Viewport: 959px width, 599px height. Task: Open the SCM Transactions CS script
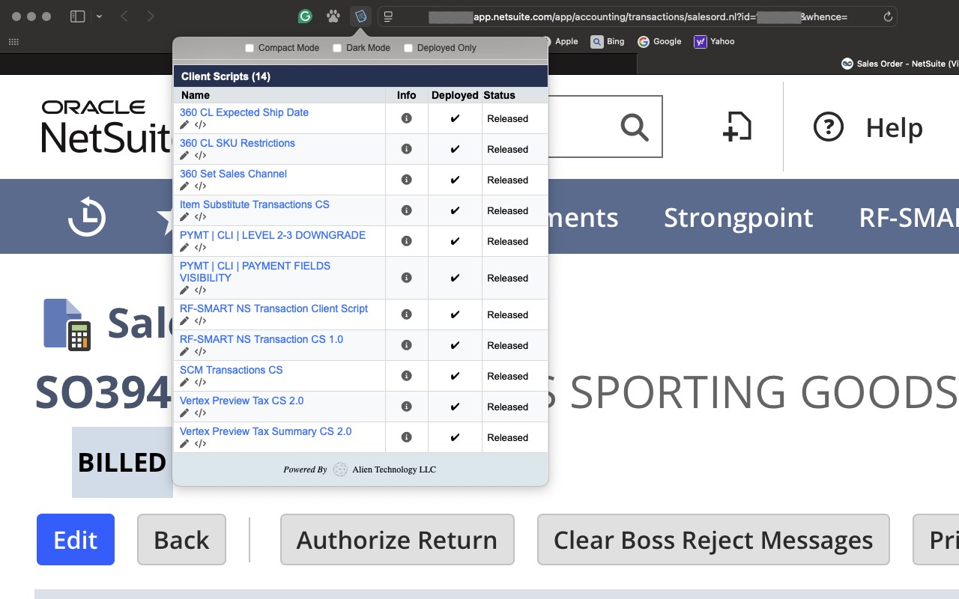click(x=232, y=370)
